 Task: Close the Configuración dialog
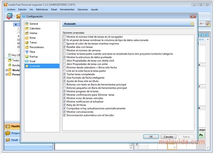(193, 16)
